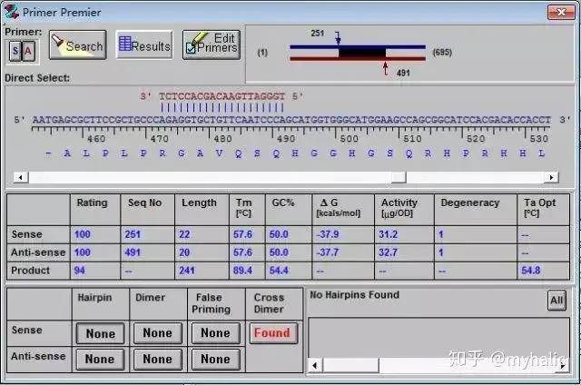The width and height of the screenshot is (581, 385).
Task: Click Sense Dimer None button
Action: 158,332
